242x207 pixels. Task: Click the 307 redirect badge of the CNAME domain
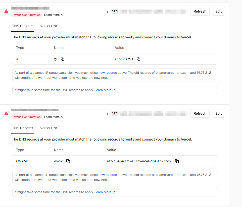[114, 113]
